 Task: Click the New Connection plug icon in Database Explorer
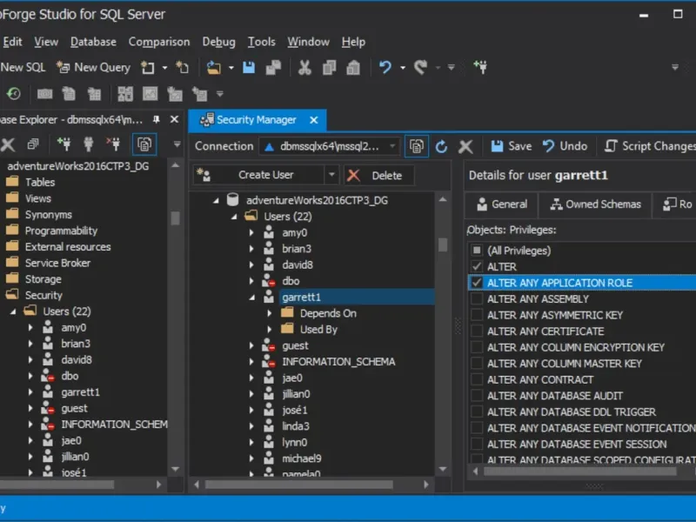click(64, 144)
